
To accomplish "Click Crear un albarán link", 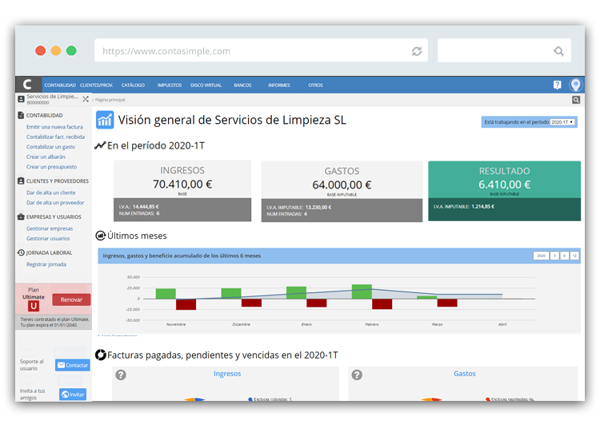I will point(46,157).
